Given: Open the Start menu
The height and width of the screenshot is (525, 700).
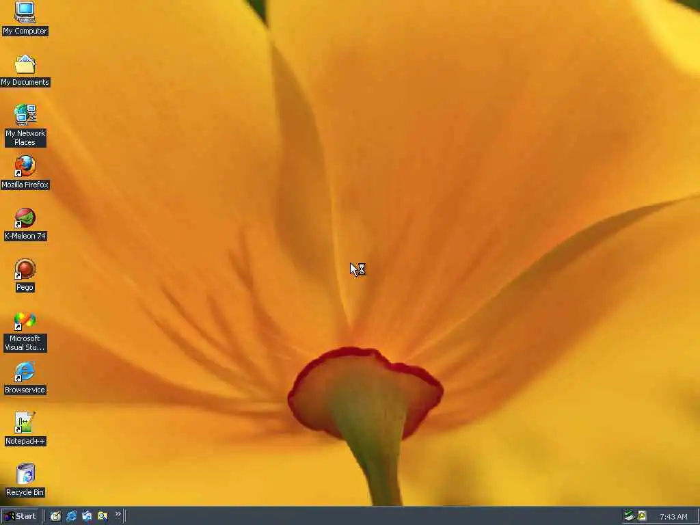Looking at the screenshot, I should click(x=21, y=516).
